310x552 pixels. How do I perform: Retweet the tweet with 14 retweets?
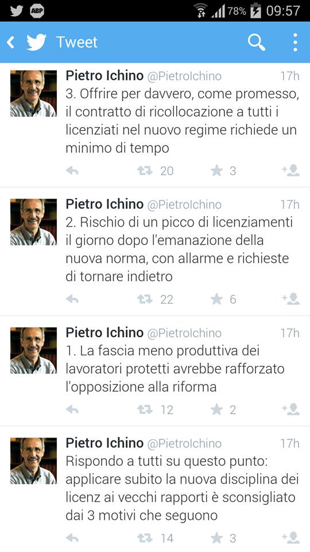[x=145, y=538]
